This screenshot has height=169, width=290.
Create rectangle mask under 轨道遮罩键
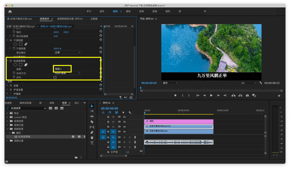tap(21, 65)
